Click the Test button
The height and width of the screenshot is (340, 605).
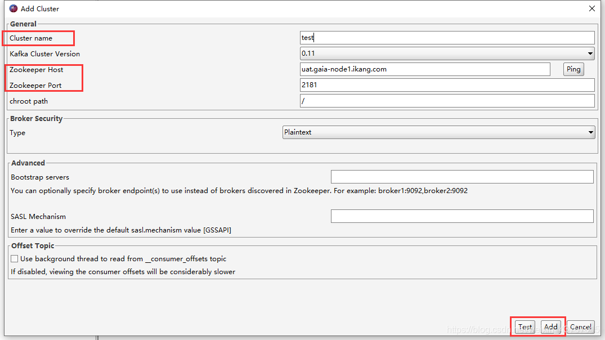pos(525,327)
